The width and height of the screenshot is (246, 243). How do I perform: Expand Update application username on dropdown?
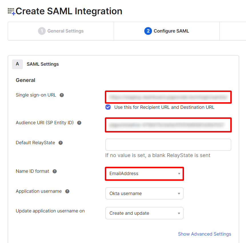click(144, 213)
